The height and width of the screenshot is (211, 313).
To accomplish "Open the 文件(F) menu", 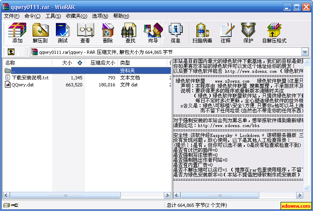I will click(12, 16).
